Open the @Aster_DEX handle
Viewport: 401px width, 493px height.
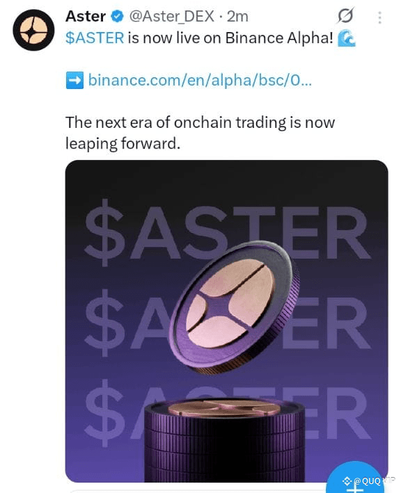171,17
